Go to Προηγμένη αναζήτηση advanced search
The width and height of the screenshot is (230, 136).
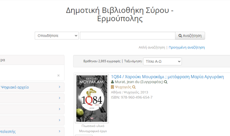point(187,47)
